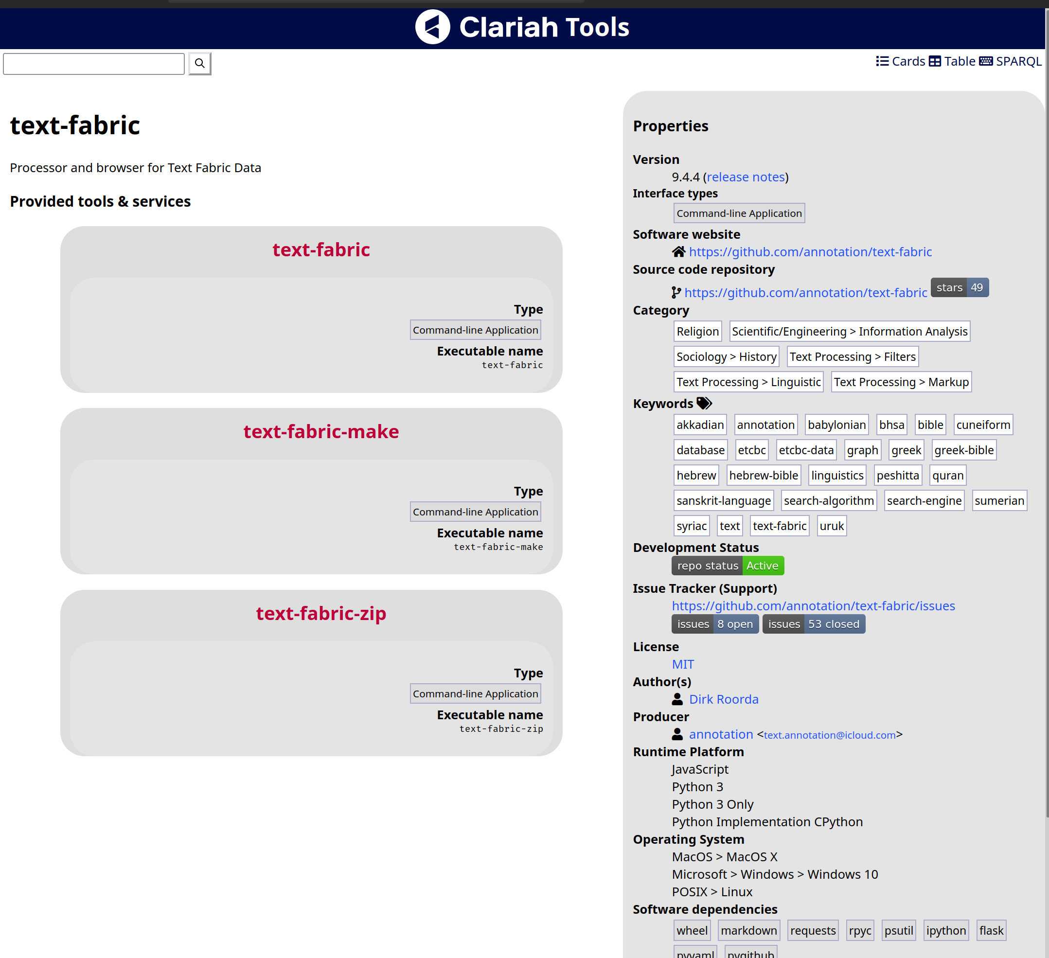This screenshot has width=1049, height=958.
Task: Click the 8 open issues badge
Action: coord(714,624)
